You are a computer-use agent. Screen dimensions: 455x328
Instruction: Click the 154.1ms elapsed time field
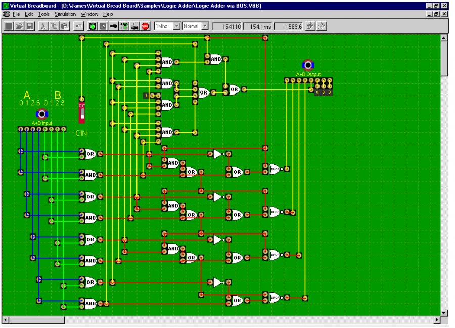point(258,27)
